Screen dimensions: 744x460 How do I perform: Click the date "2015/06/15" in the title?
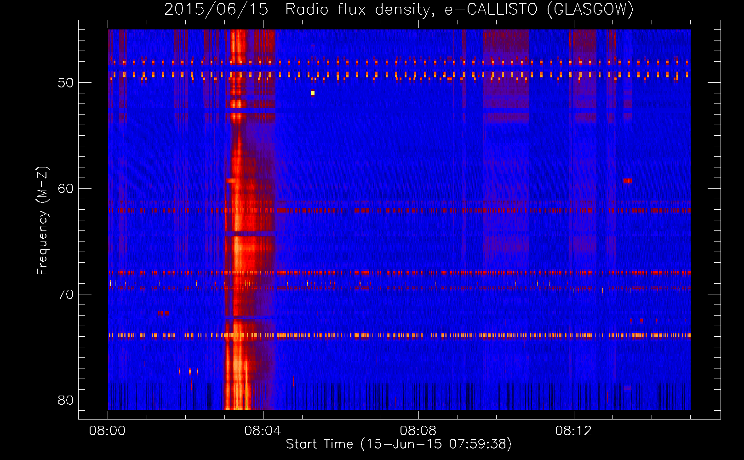216,9
